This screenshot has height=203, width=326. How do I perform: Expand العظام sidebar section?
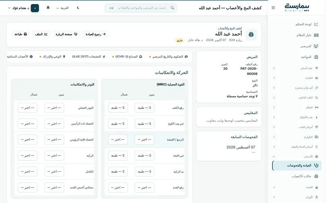(297, 107)
